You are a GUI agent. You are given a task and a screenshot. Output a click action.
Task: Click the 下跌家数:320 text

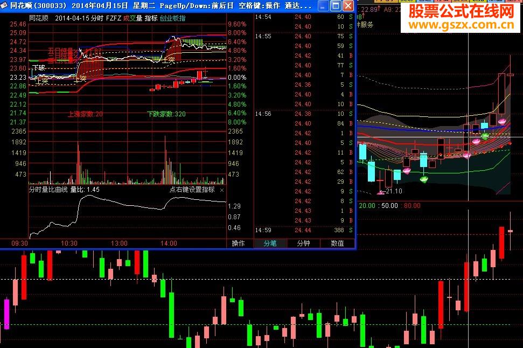click(x=166, y=114)
